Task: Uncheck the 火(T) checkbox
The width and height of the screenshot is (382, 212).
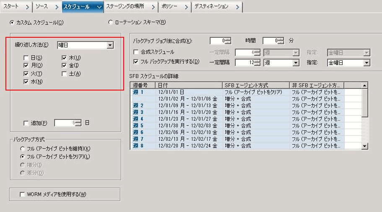Action: pos(26,74)
